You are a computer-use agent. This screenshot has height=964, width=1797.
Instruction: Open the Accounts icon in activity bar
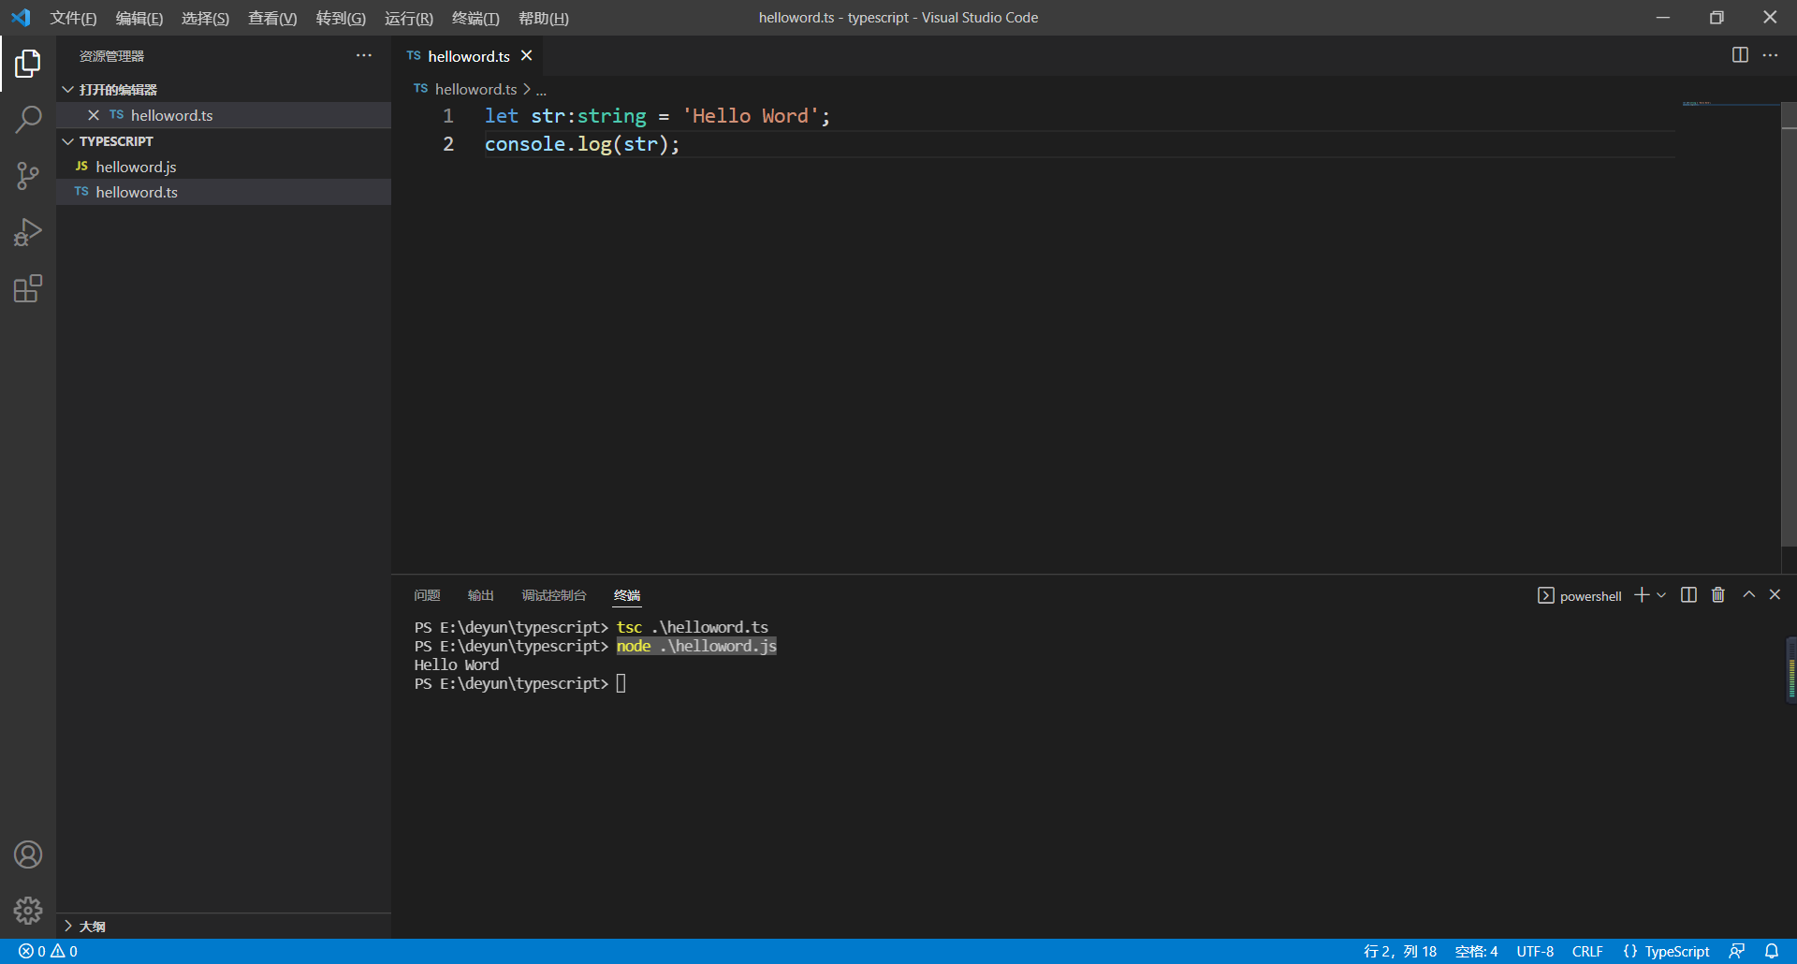[x=28, y=854]
